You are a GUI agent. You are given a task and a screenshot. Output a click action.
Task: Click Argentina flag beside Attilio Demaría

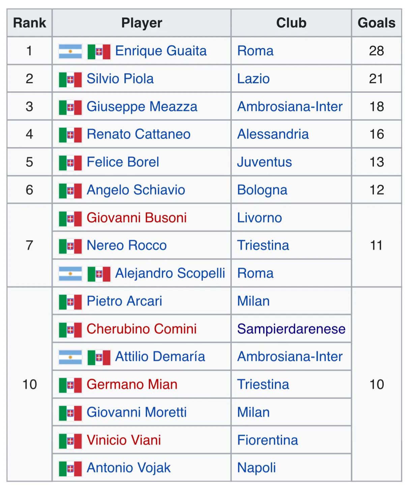click(x=70, y=358)
